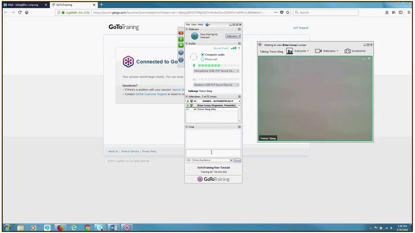415x233 pixels.
Task: Open Webcams dropdown in viewer window
Action: (331, 51)
